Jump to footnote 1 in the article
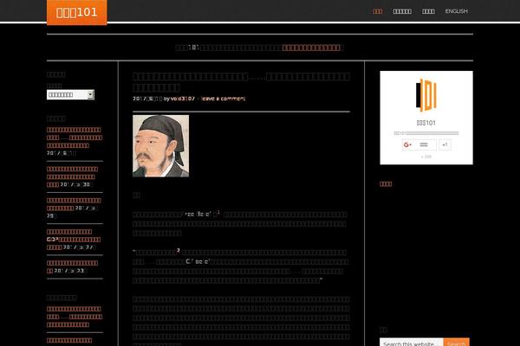 click(218, 213)
